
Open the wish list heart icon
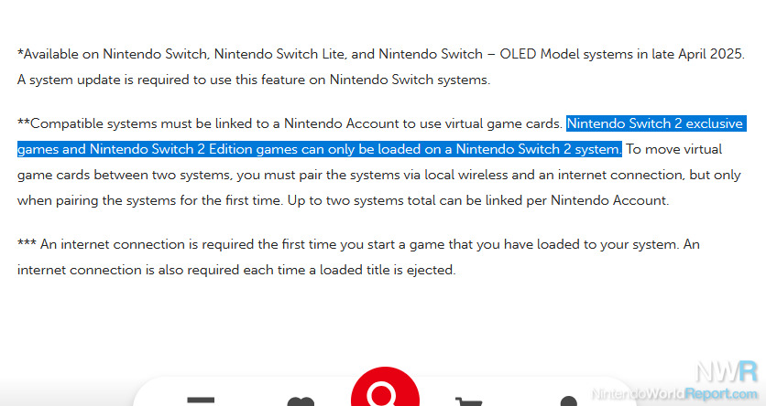point(301,401)
